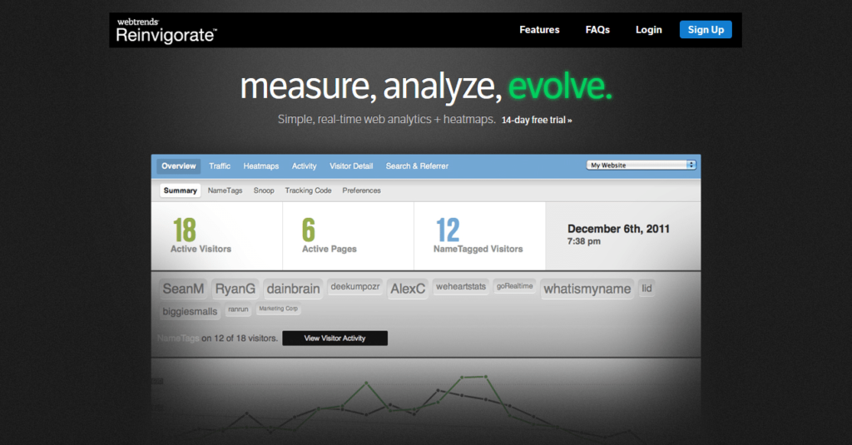Switch to the Snoop sub-tab
This screenshot has height=445, width=852.
[264, 190]
